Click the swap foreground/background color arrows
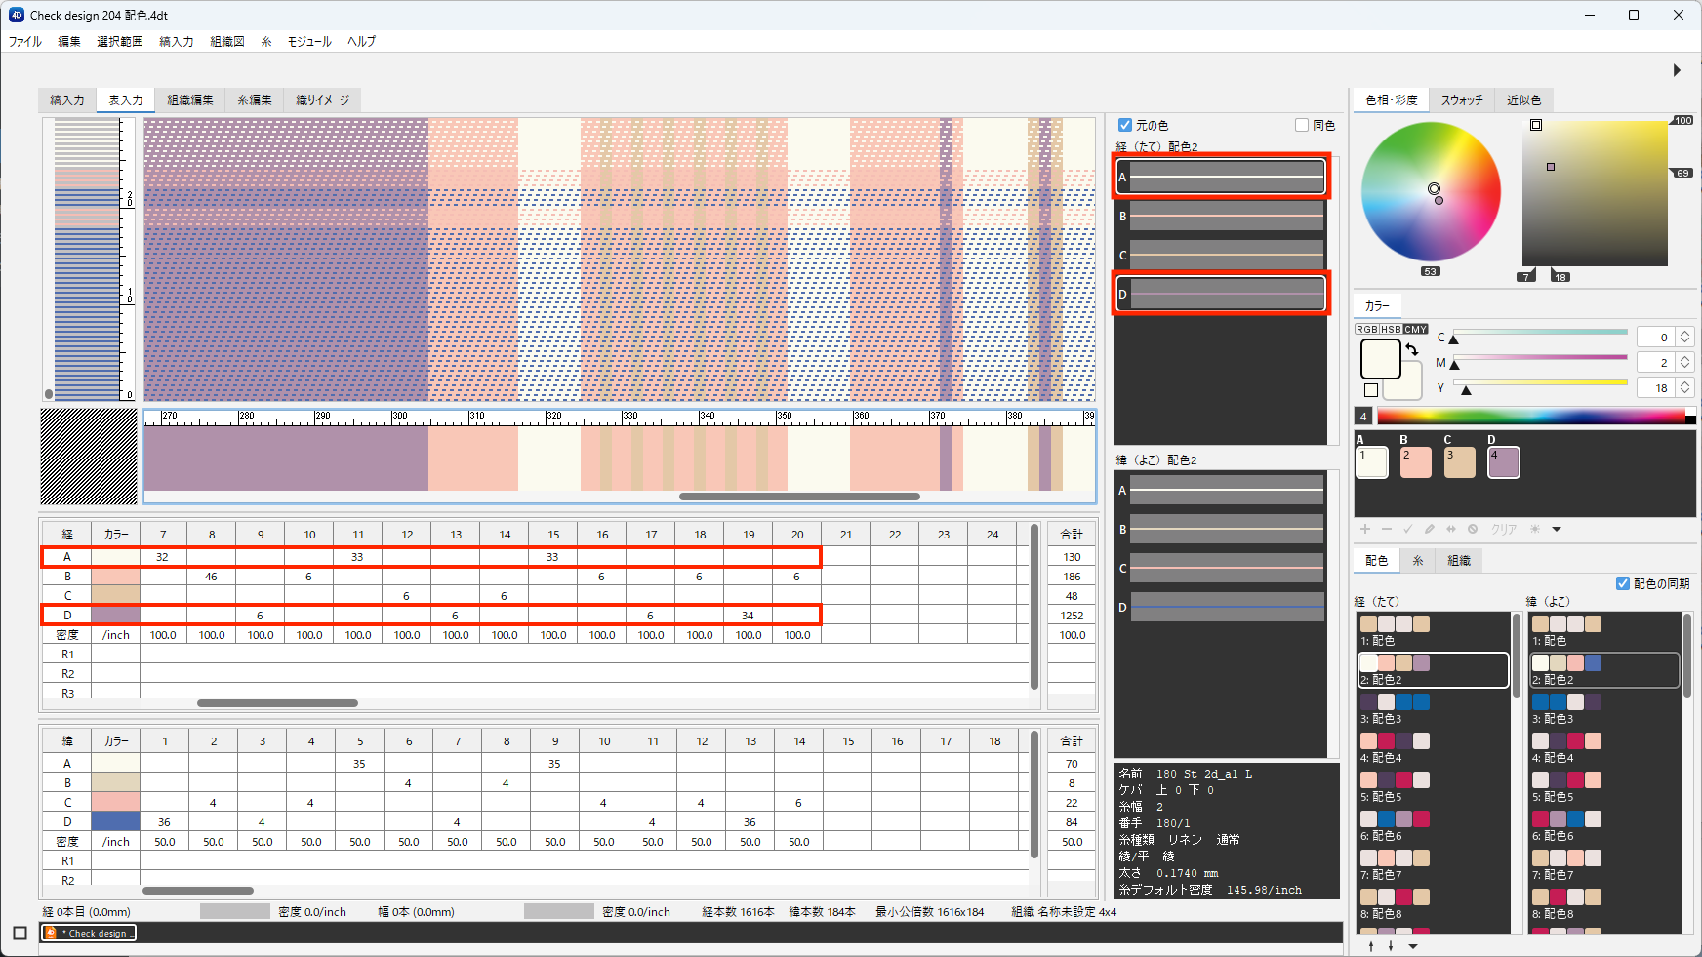 (1411, 349)
